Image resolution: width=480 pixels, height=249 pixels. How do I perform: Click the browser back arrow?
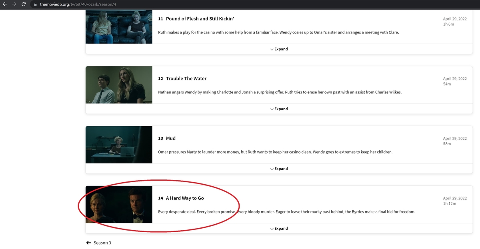tap(5, 4)
